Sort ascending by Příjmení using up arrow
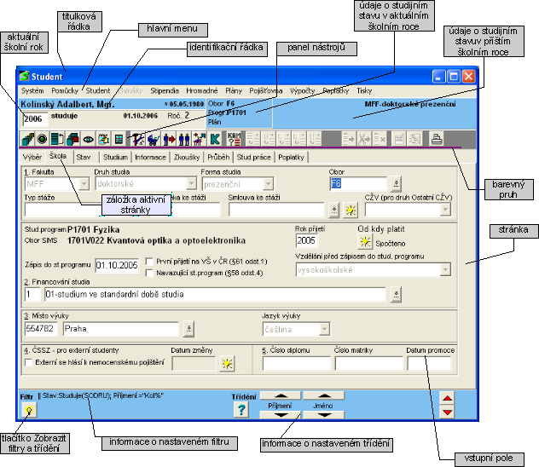The width and height of the screenshot is (539, 467). (x=279, y=396)
